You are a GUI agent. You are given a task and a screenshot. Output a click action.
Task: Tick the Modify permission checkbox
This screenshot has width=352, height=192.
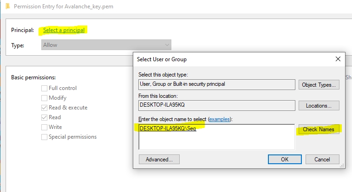pyautogui.click(x=45, y=98)
